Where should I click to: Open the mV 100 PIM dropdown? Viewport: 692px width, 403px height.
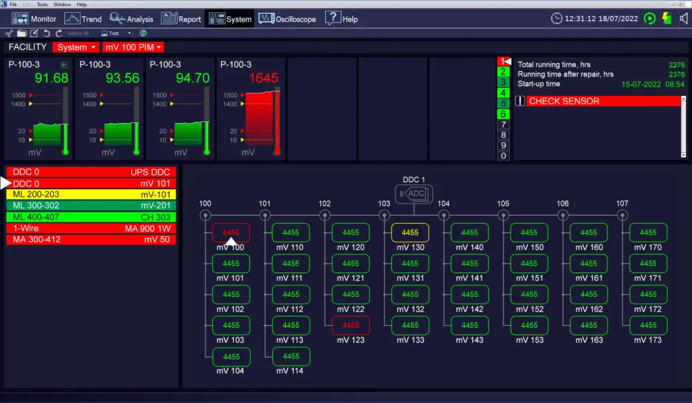click(132, 47)
